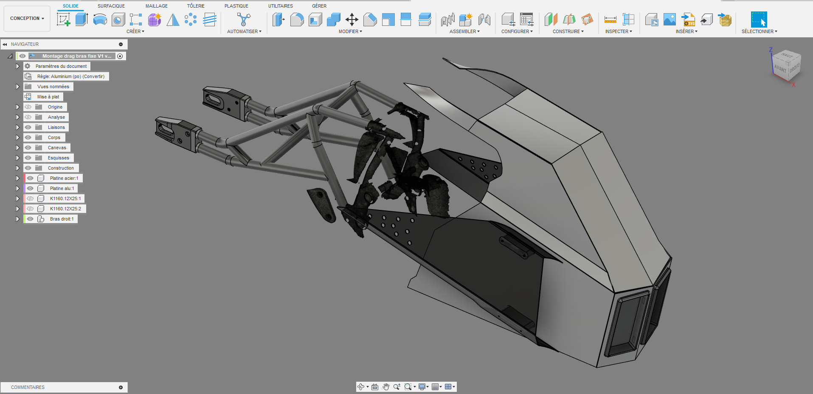Image resolution: width=813 pixels, height=394 pixels.
Task: Open the Insert SVG tool
Action: click(688, 20)
